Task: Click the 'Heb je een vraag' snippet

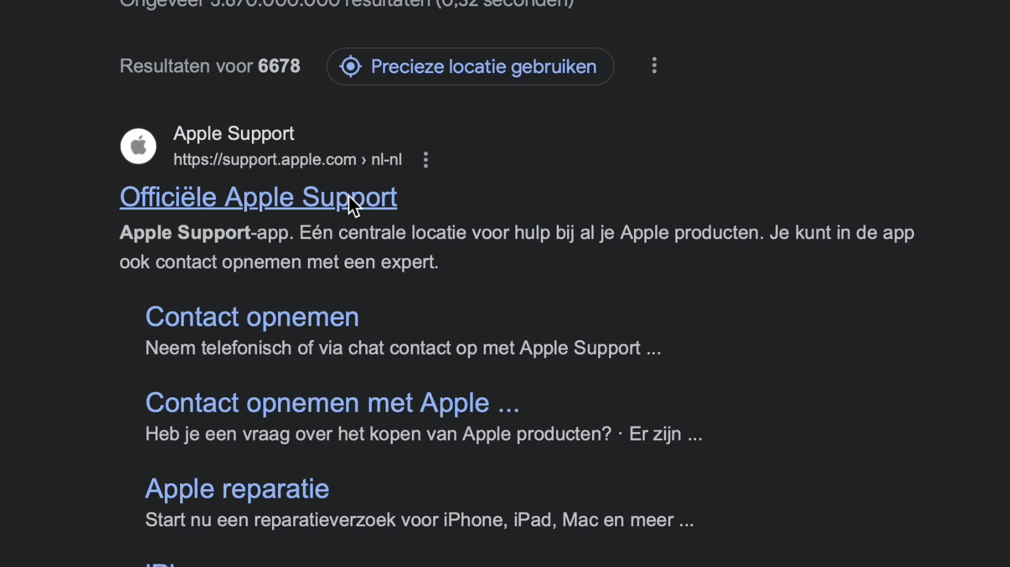Action: click(424, 434)
